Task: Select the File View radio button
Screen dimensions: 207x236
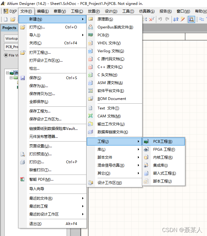Action: click(x=6, y=55)
